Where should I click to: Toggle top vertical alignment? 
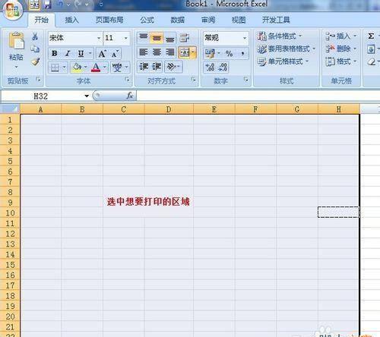[144, 38]
